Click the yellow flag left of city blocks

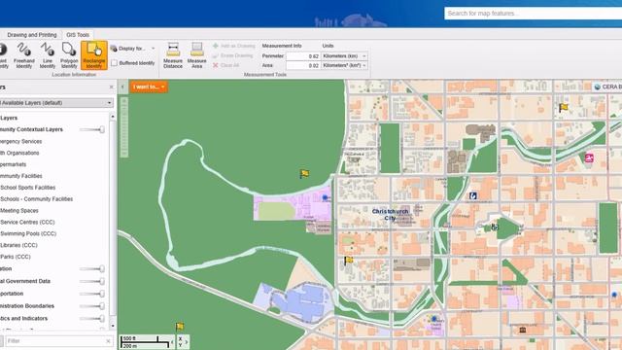click(348, 261)
